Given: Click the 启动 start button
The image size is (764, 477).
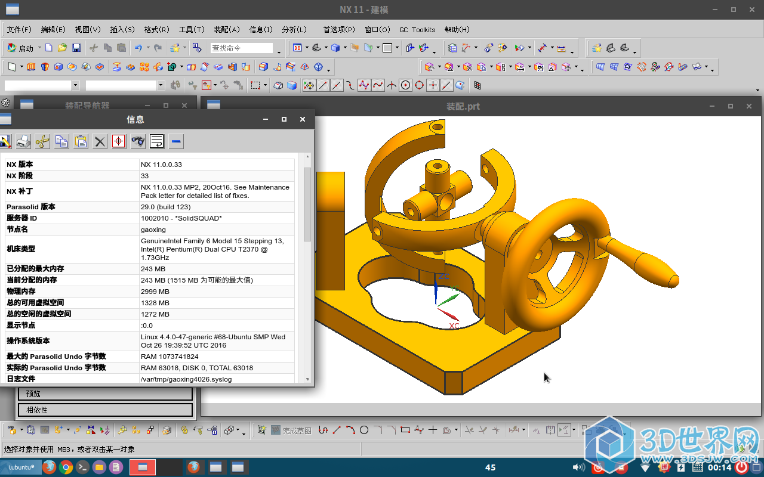Looking at the screenshot, I should point(20,48).
